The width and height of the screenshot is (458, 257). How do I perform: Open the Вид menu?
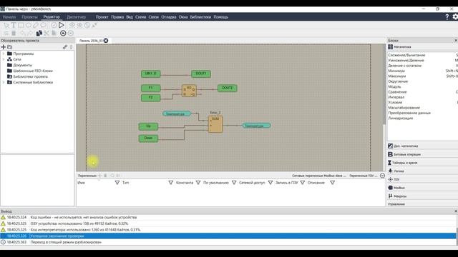[x=130, y=17]
